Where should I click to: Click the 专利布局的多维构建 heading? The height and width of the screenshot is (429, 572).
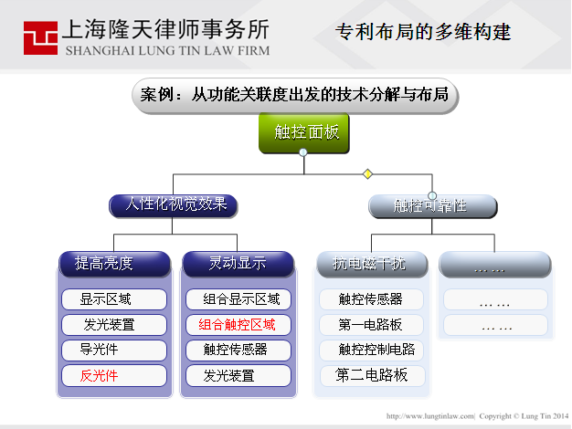pos(423,32)
